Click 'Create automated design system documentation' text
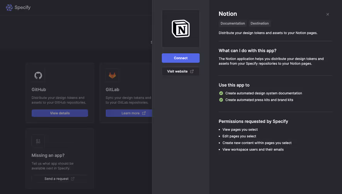342x194 pixels. [264, 93]
